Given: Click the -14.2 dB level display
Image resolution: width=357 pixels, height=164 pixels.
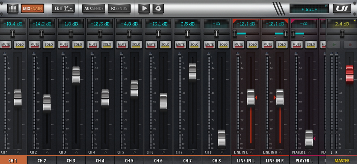Looking at the screenshot, I should tap(42, 24).
